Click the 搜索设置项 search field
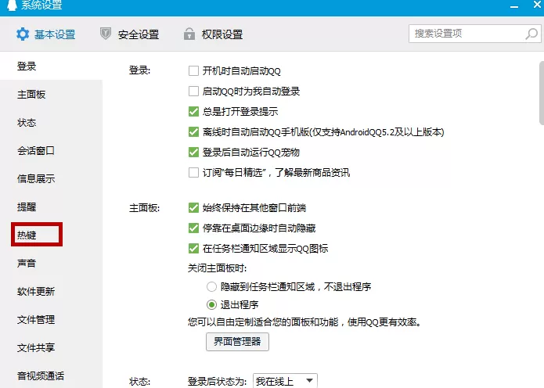The image size is (544, 388). (x=474, y=34)
